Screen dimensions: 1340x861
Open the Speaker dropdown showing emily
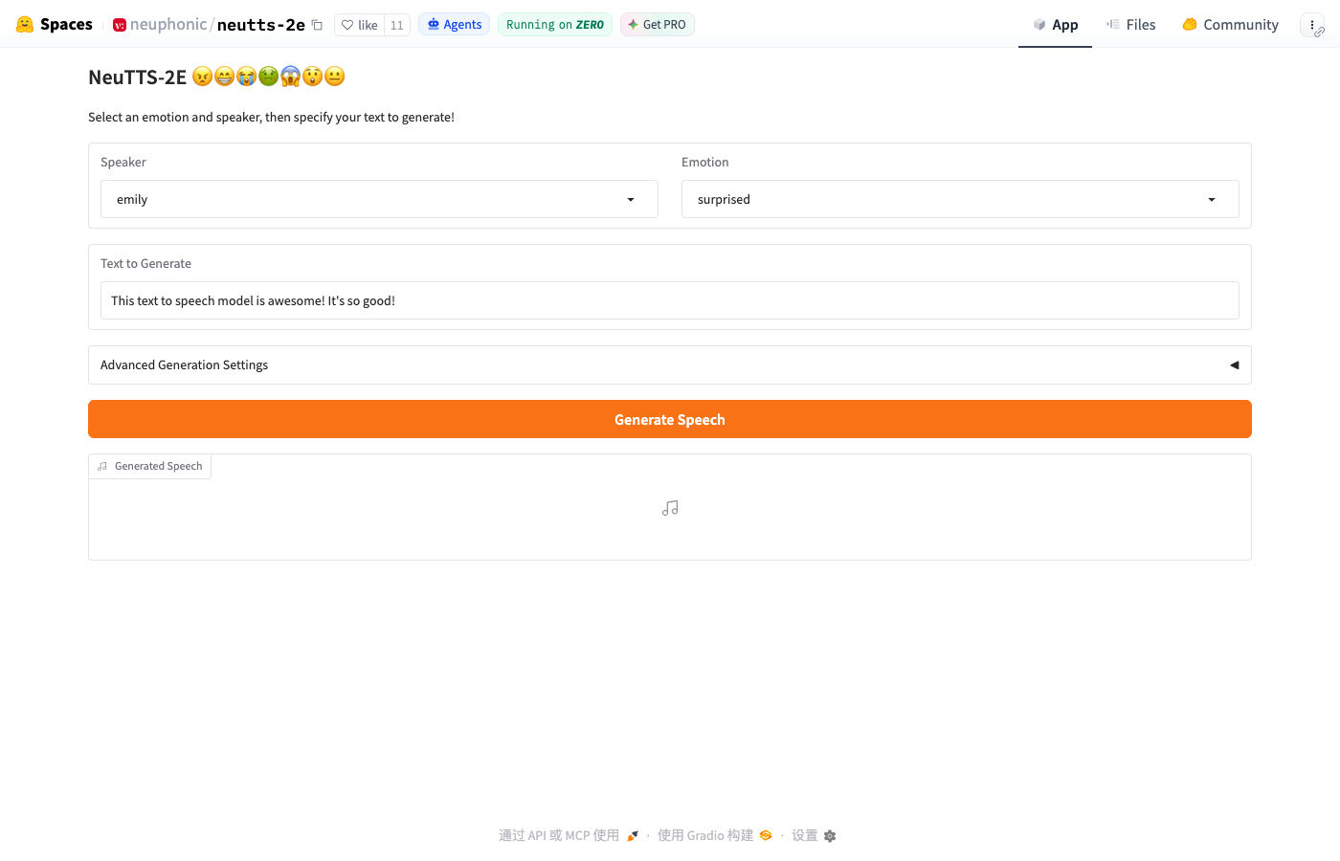coord(379,199)
